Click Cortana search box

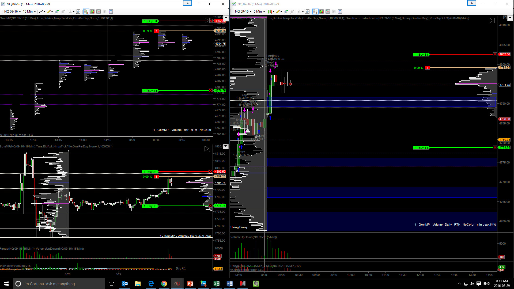pos(59,284)
